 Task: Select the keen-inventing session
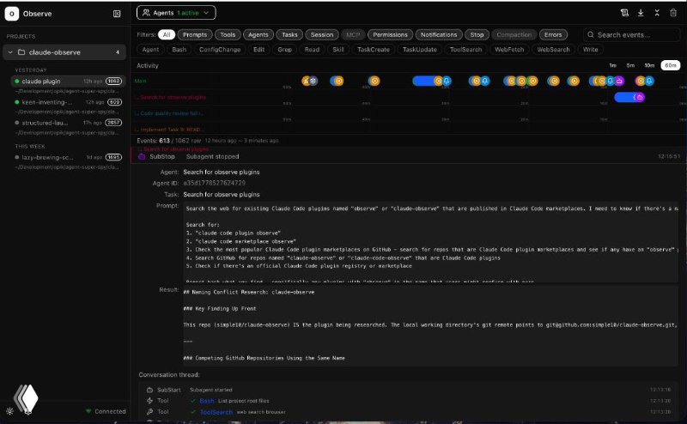pyautogui.click(x=69, y=102)
